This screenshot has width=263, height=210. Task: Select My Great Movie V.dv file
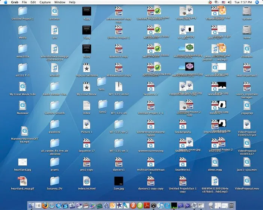point(23,87)
